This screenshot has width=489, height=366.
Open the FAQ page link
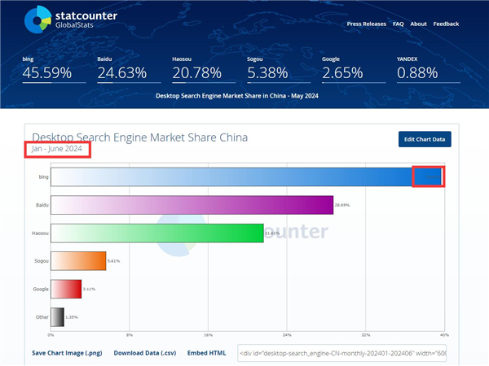[x=399, y=24]
